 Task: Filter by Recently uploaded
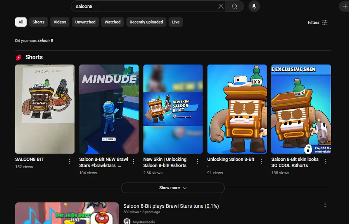pyautogui.click(x=146, y=22)
